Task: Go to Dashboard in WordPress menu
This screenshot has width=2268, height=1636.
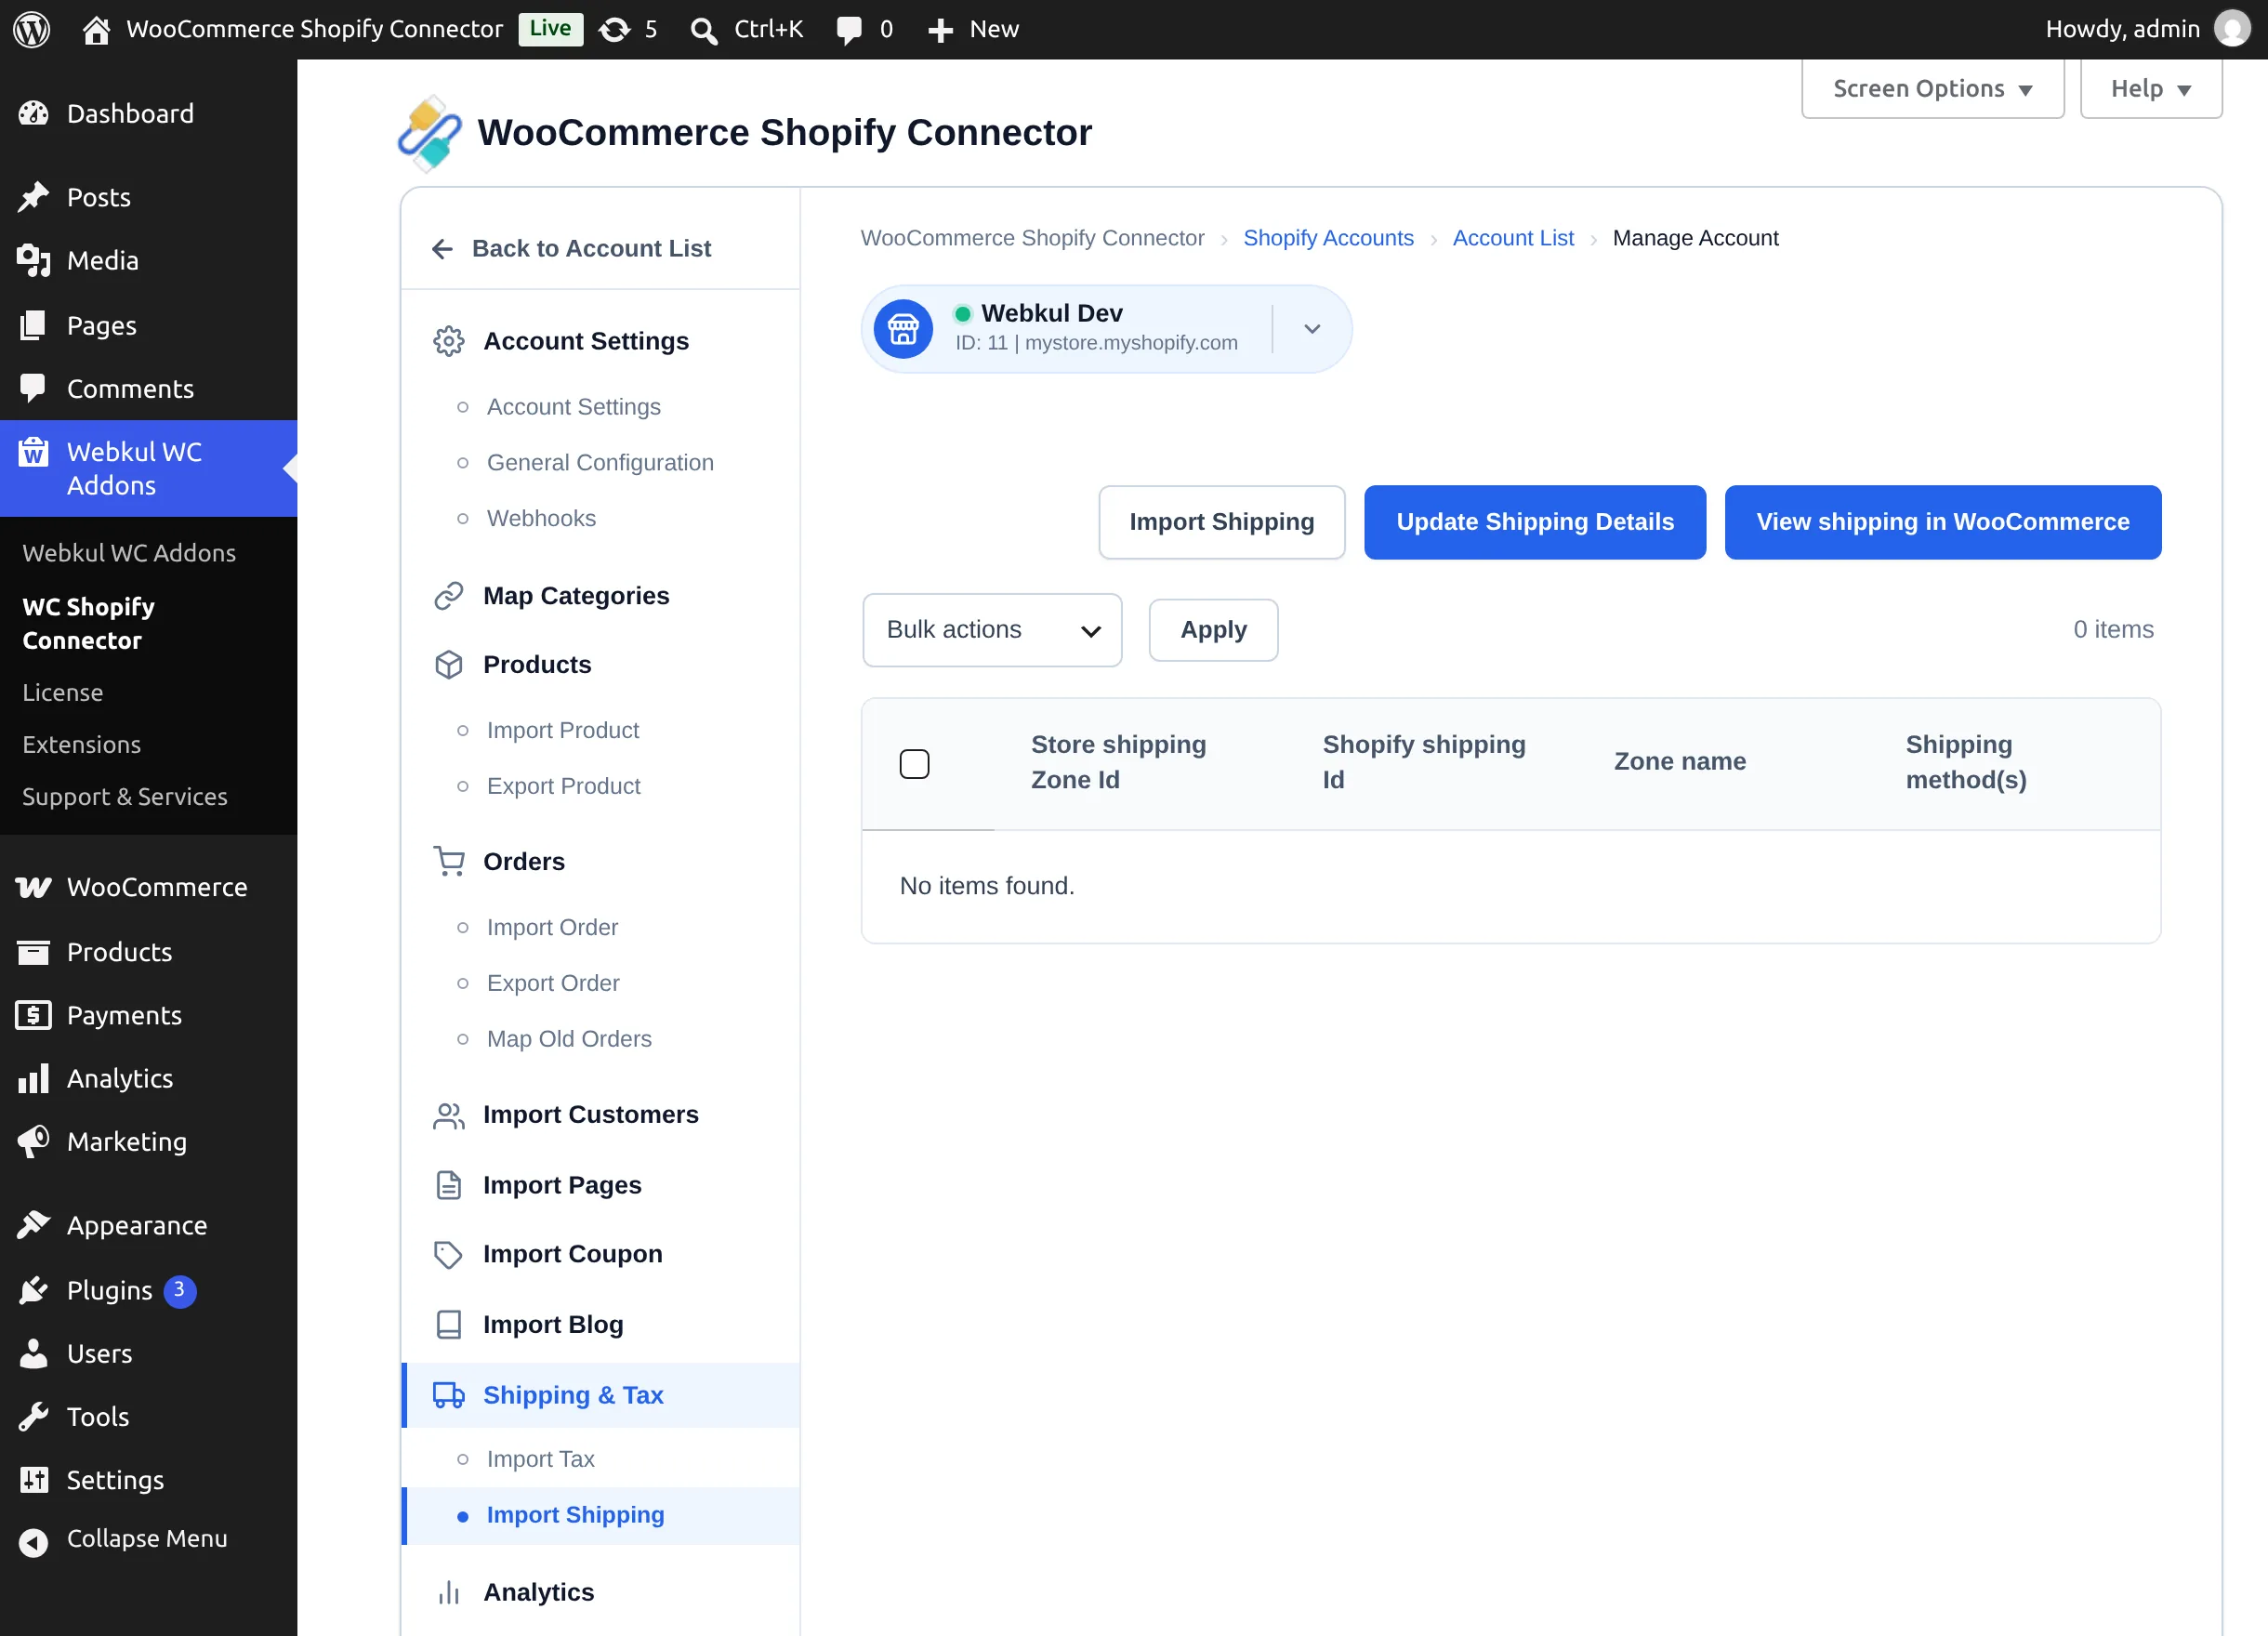Action: pos(148,114)
